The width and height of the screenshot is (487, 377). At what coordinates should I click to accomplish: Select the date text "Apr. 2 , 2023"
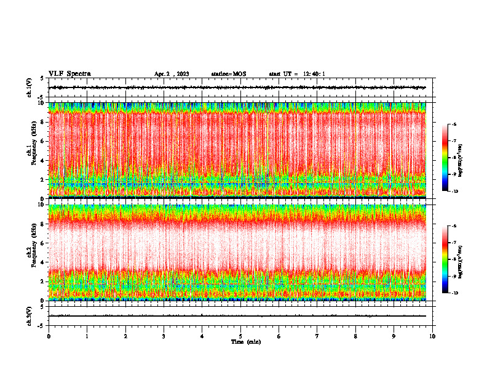[172, 74]
